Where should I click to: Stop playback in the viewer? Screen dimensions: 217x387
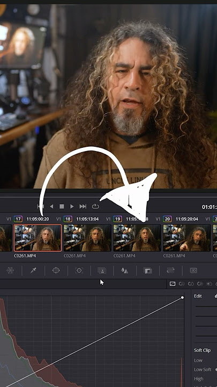click(x=62, y=206)
